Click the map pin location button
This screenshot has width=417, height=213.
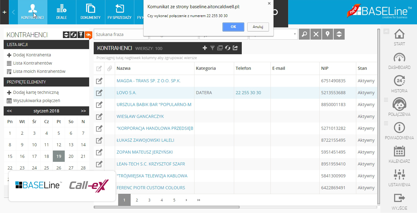point(327,34)
